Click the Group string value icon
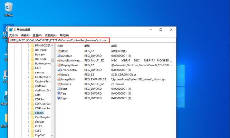The image size is (230, 138). tap(59, 75)
